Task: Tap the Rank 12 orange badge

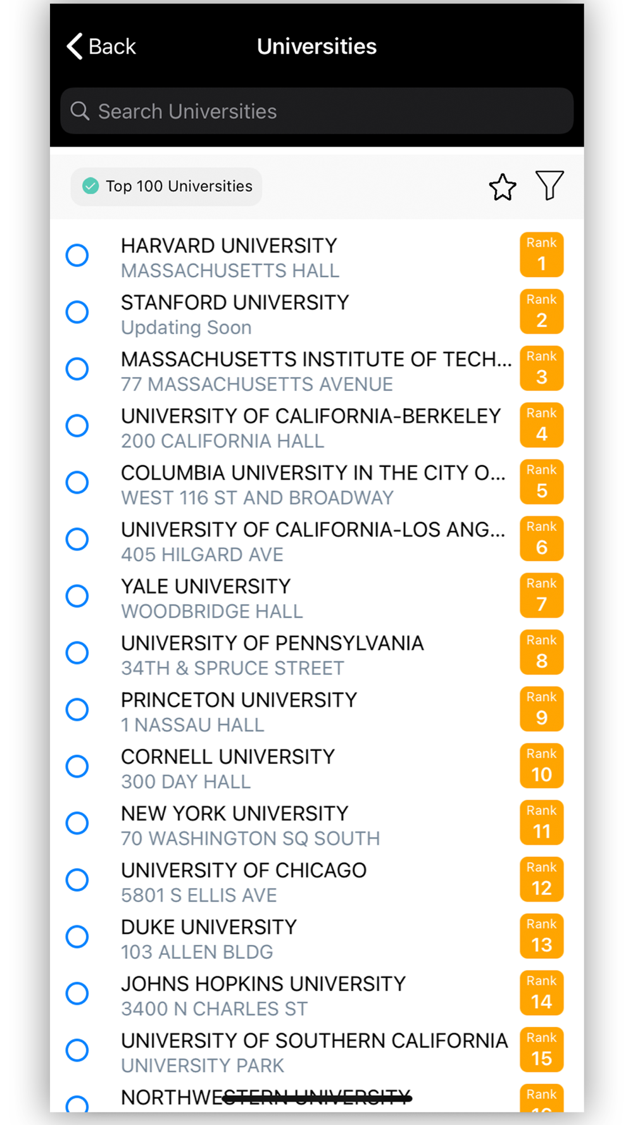Action: tap(542, 879)
